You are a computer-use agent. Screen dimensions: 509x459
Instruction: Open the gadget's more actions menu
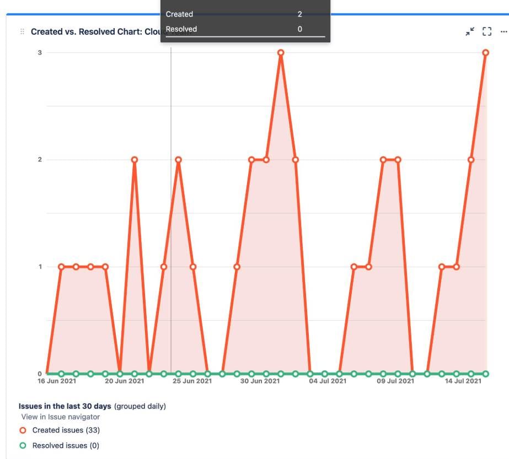pos(504,31)
